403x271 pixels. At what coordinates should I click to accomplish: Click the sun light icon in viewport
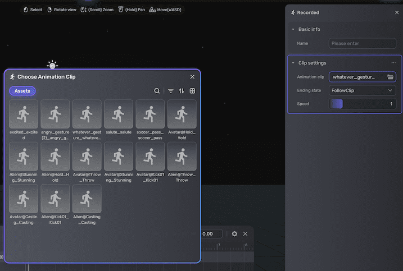(52, 65)
